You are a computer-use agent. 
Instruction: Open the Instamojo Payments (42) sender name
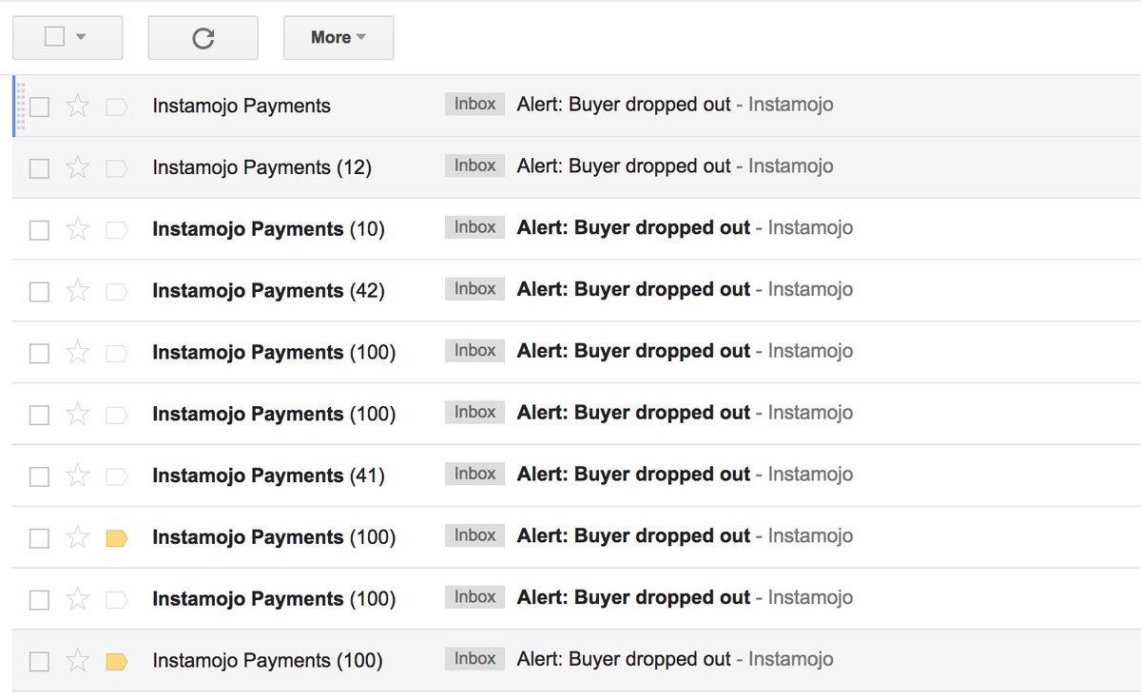[268, 291]
